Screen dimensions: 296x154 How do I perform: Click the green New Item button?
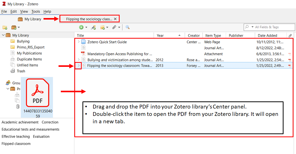(81, 27)
